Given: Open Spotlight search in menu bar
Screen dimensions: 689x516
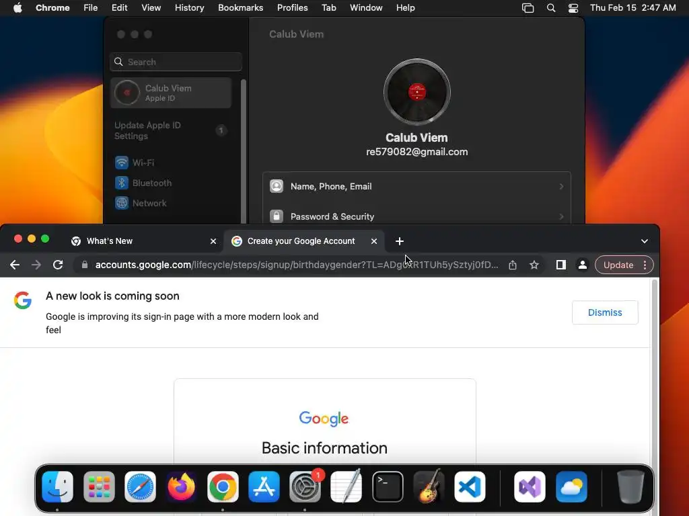Looking at the screenshot, I should 550,8.
